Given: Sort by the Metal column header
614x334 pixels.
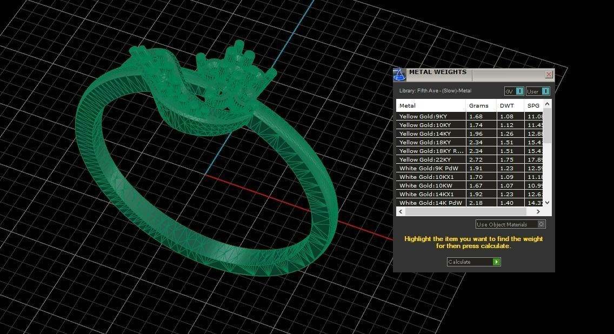Looking at the screenshot, I should pyautogui.click(x=431, y=105).
